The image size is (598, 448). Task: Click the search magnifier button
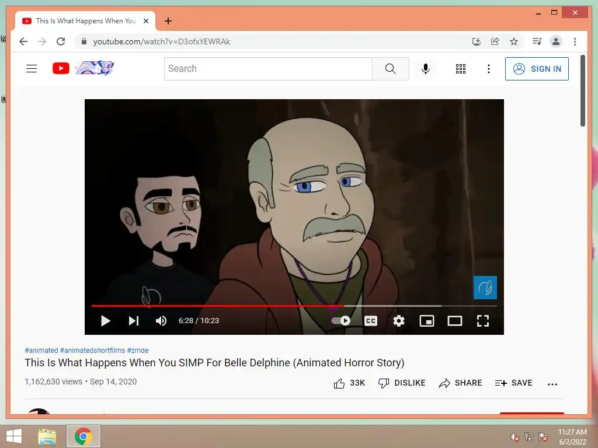coord(391,69)
